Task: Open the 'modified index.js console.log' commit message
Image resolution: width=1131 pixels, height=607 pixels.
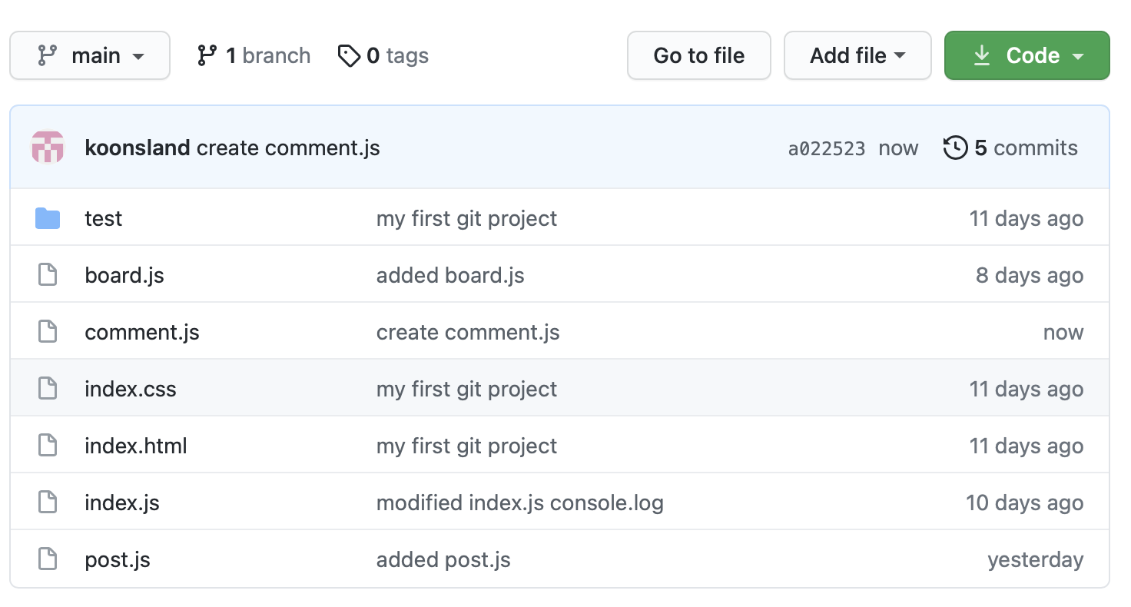Action: click(x=519, y=503)
